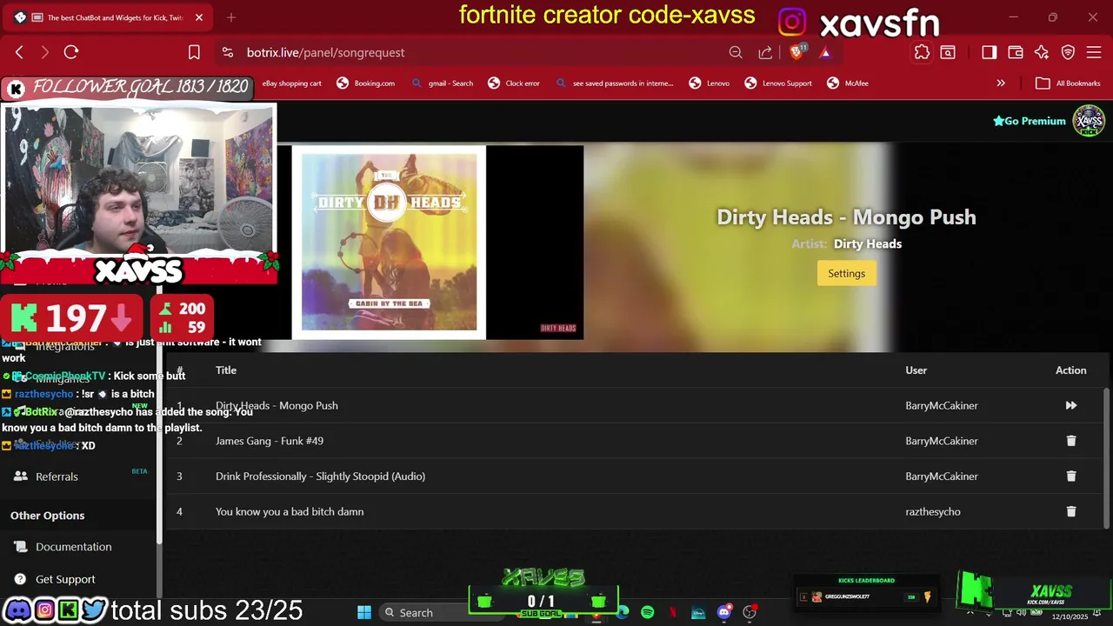Delete Drink Professionally - Slightly Stoopid from the queue
The height and width of the screenshot is (626, 1113).
(1070, 476)
